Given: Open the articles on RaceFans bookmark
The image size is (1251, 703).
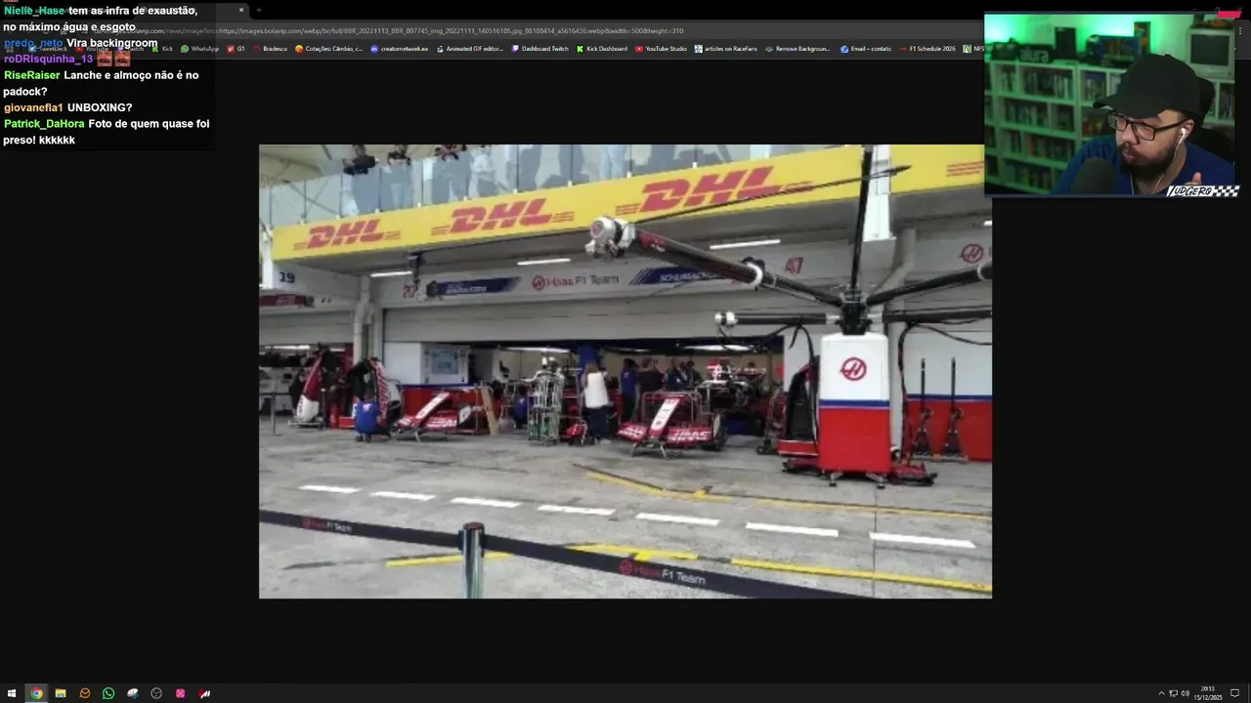Looking at the screenshot, I should point(726,48).
